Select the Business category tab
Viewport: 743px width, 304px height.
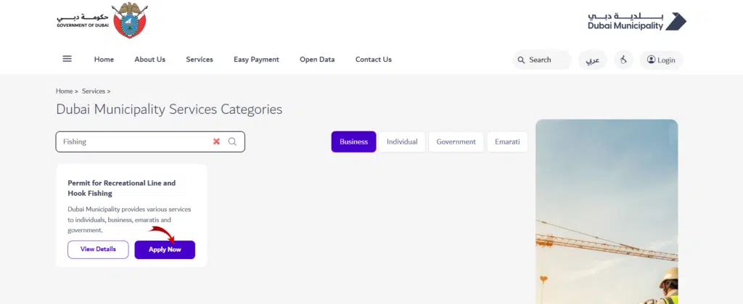tap(353, 141)
